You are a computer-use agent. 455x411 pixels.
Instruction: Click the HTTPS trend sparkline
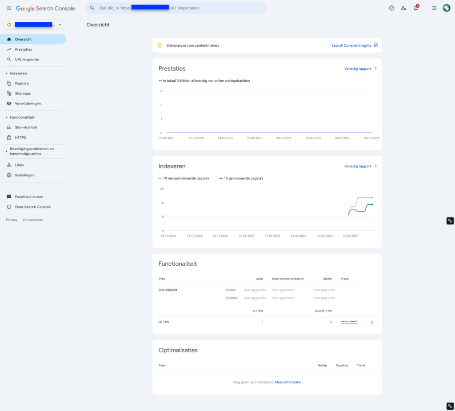[x=350, y=322]
